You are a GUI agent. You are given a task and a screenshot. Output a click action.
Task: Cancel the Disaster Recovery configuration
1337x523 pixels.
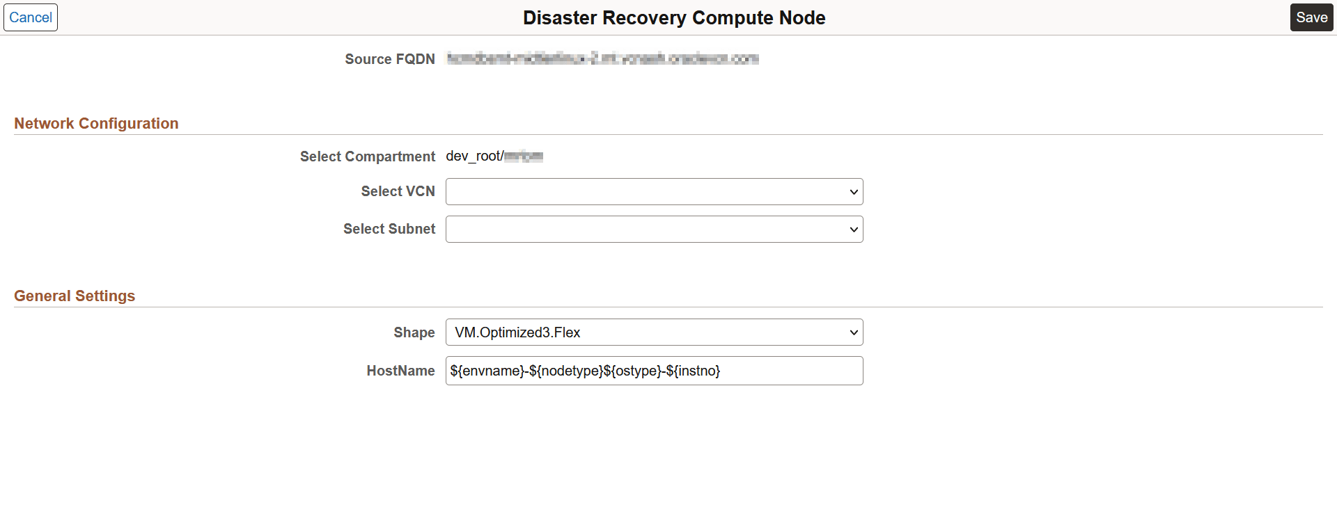(x=31, y=17)
